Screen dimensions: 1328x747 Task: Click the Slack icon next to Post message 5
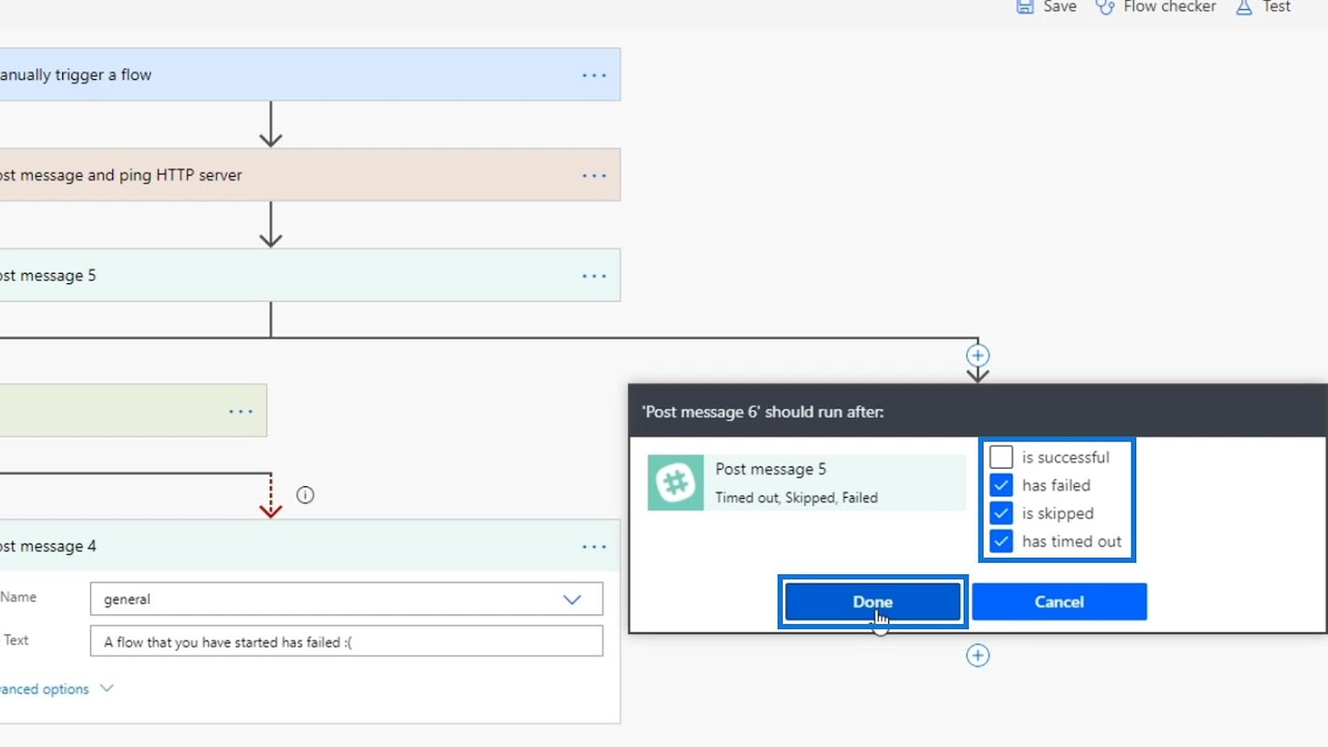point(676,482)
